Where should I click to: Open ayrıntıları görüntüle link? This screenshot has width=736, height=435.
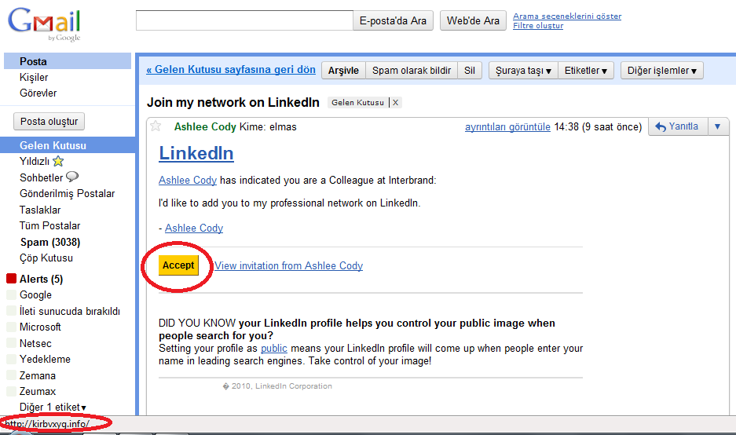click(x=507, y=126)
